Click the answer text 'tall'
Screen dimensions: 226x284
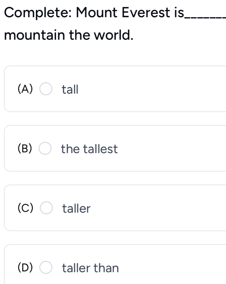70,90
